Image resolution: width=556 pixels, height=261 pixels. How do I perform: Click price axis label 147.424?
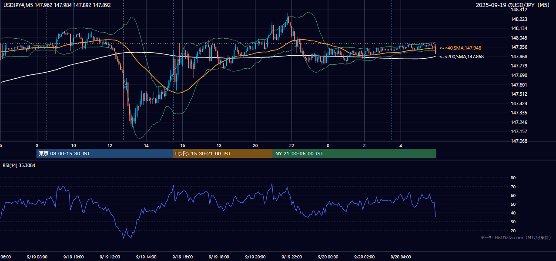(x=519, y=104)
